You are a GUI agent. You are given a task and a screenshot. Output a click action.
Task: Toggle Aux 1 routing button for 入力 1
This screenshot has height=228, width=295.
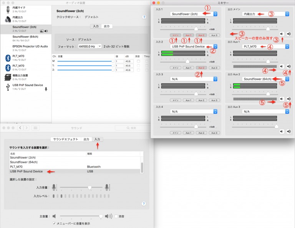[x=188, y=35]
